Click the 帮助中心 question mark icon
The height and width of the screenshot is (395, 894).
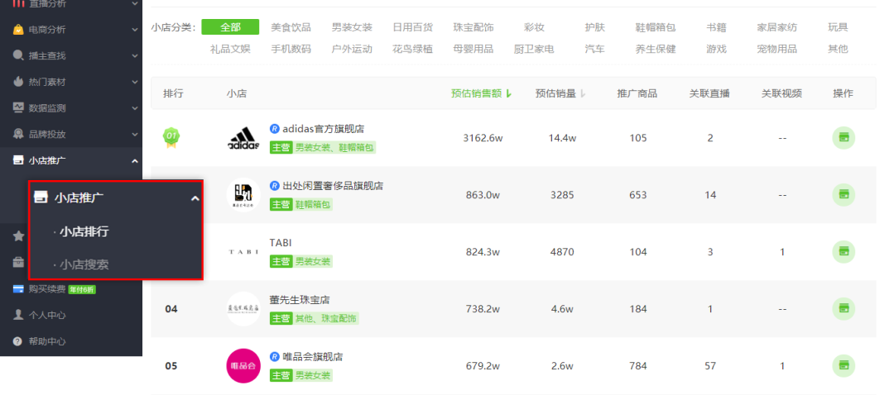point(18,341)
